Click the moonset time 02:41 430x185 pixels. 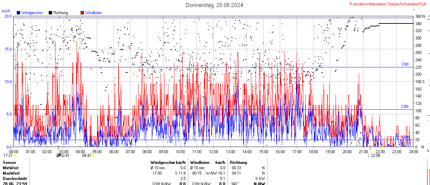point(65,156)
